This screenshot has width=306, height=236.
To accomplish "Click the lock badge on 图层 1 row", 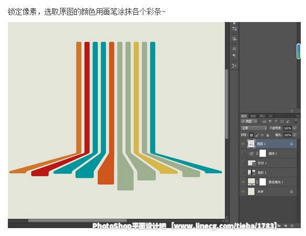I will (291, 144).
